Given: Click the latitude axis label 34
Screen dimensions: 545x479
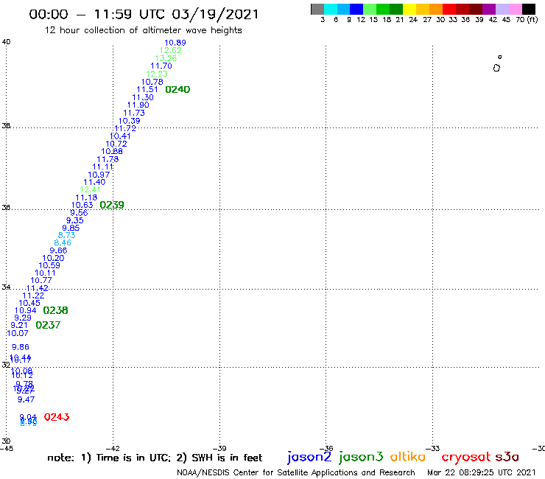Looking at the screenshot, I should tap(6, 287).
